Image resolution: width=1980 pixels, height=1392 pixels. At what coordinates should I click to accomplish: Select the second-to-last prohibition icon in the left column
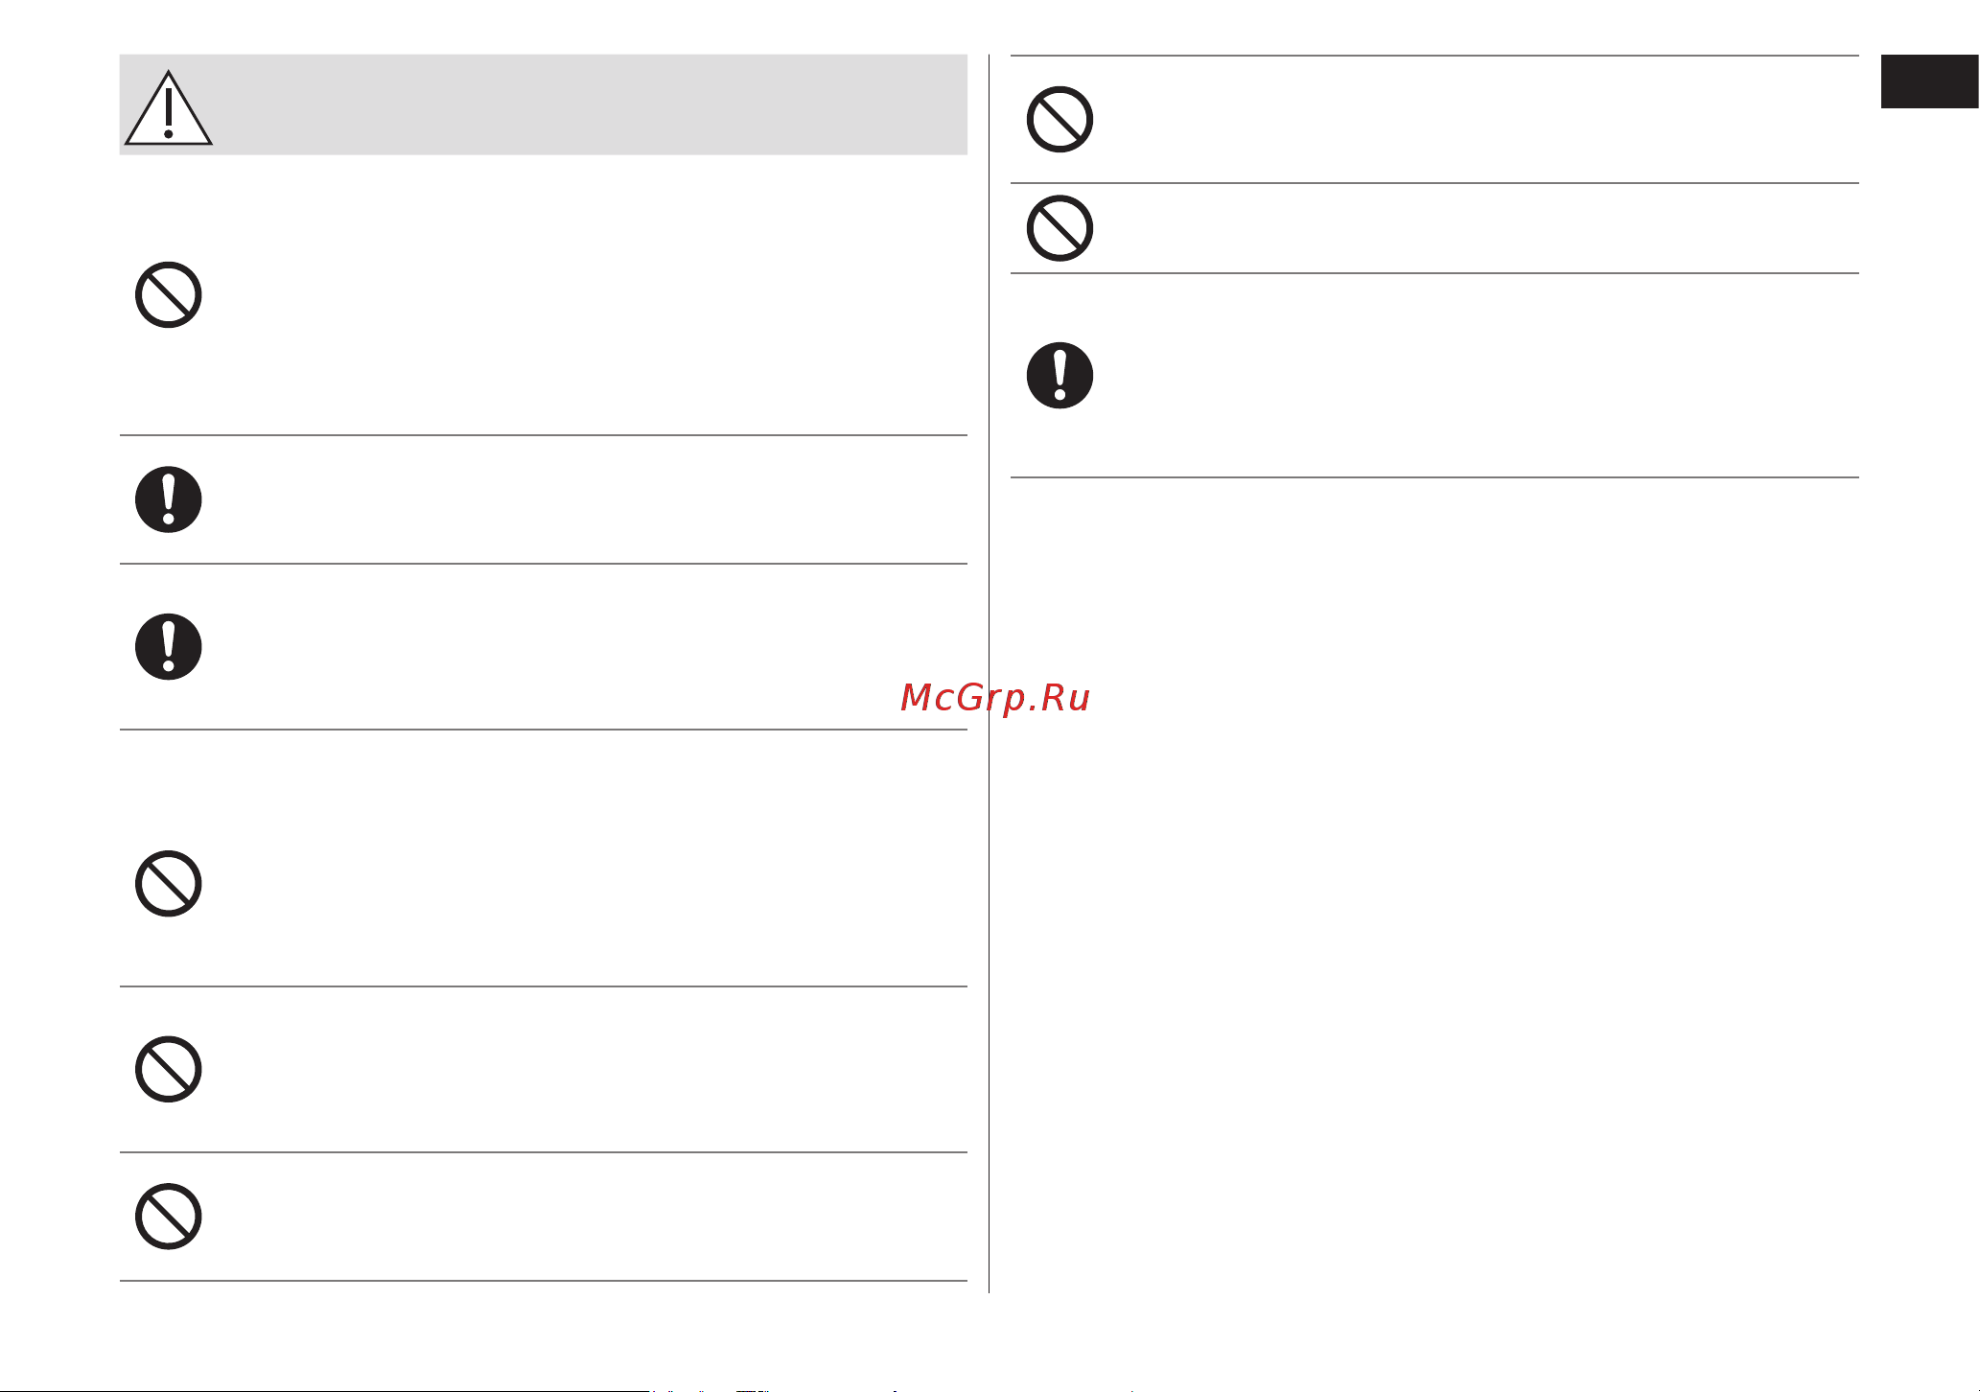click(168, 1069)
